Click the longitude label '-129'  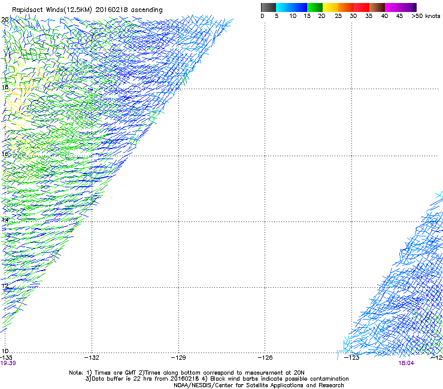coord(178,358)
